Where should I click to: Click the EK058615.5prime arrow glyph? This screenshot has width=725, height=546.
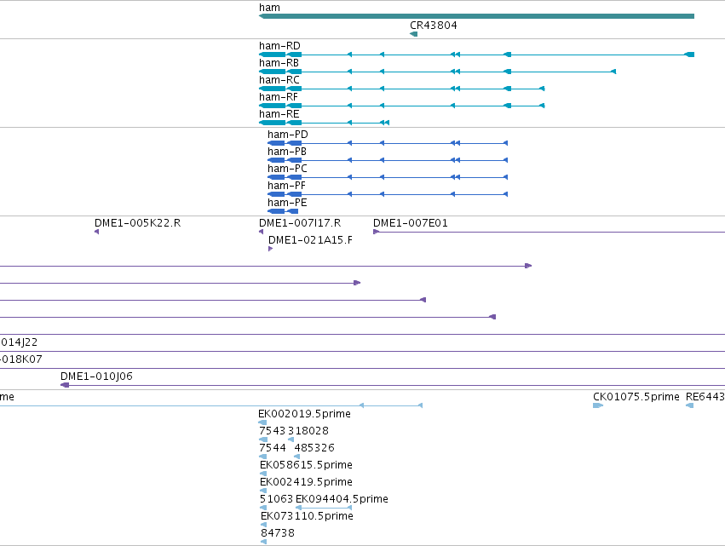[x=263, y=474]
